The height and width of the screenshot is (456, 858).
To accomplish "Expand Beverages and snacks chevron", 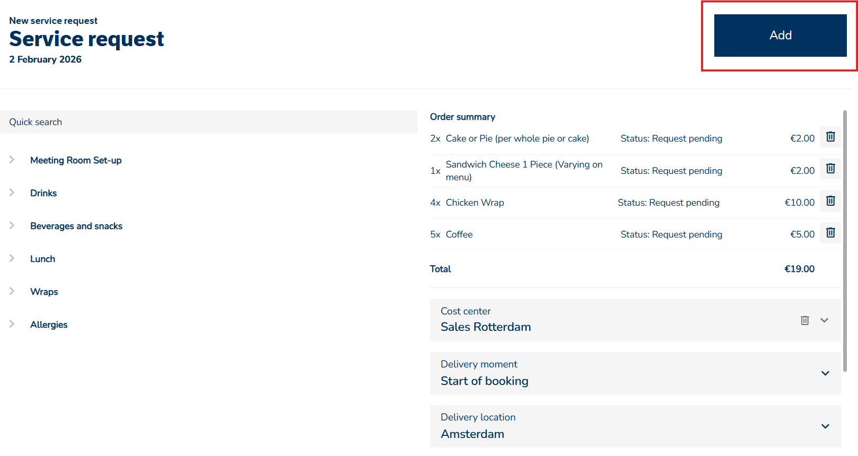I will 12,225.
